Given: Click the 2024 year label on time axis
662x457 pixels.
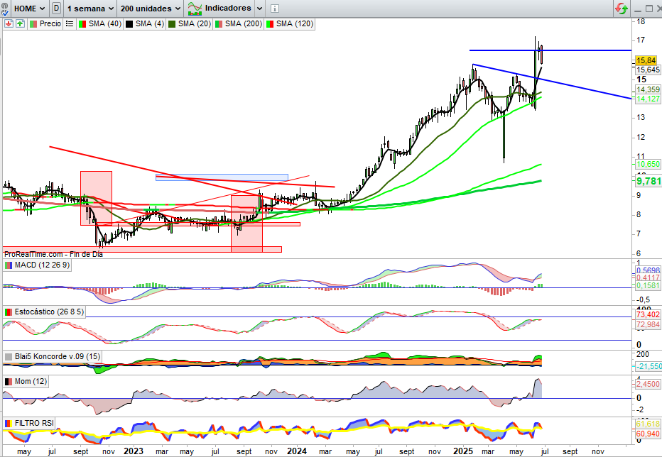Looking at the screenshot, I should pyautogui.click(x=297, y=451).
